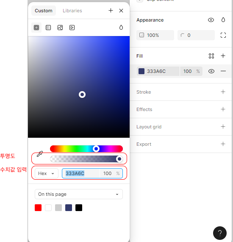Viewport: 233px width, 242px height.
Task: Click the hue slider handle
Action: 96,149
